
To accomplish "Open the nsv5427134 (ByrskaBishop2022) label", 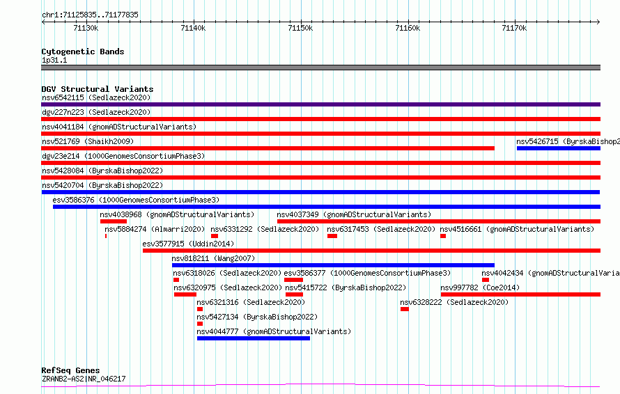I will [x=257, y=317].
